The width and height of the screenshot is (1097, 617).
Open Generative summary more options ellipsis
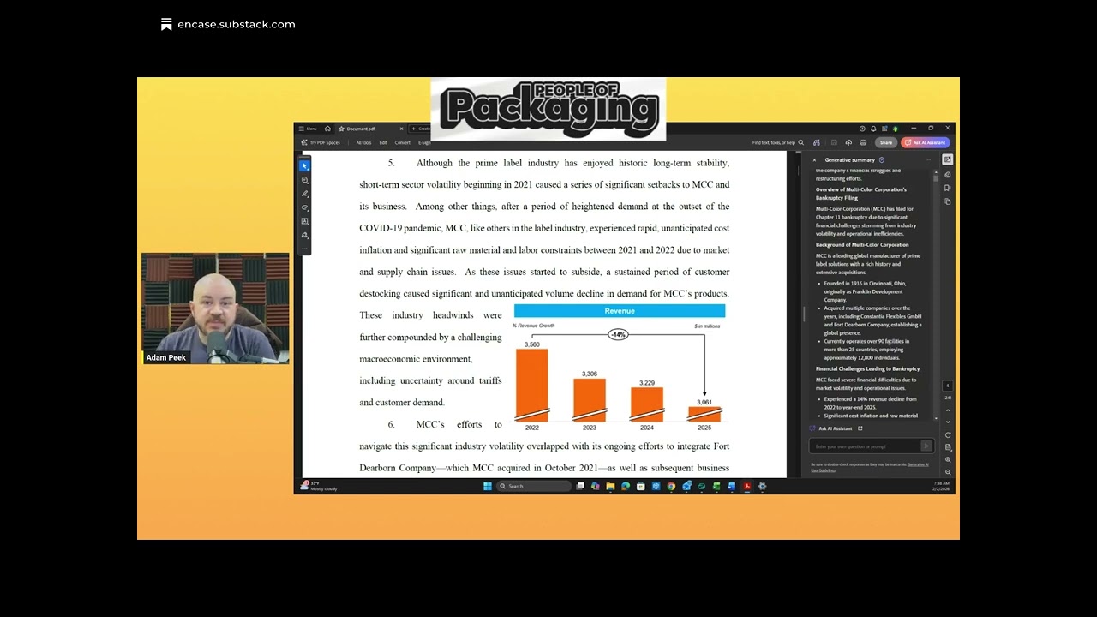coord(927,159)
